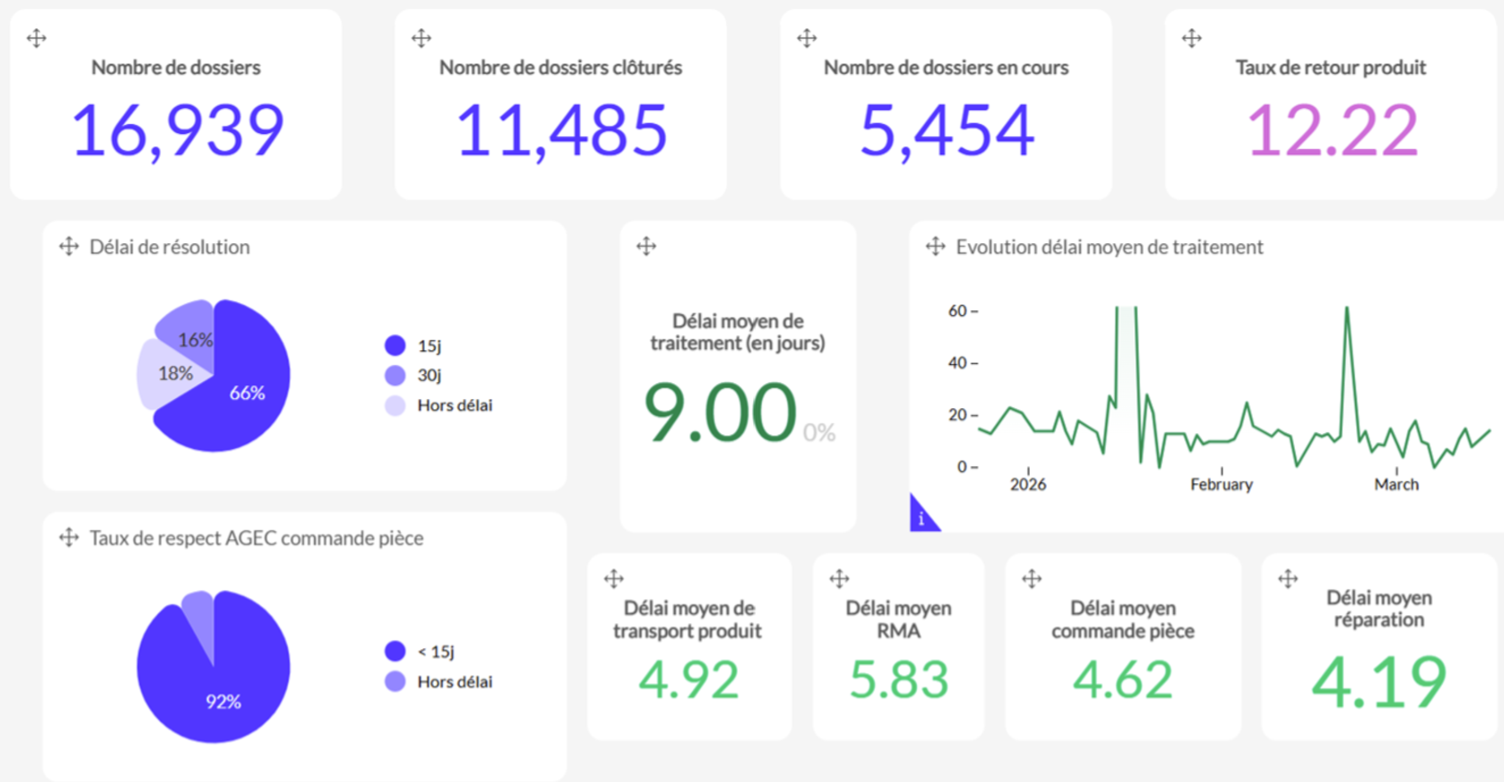Click Taux de respect AGEC commande pièce title
Viewport: 1504px width, 782px height.
coord(257,538)
